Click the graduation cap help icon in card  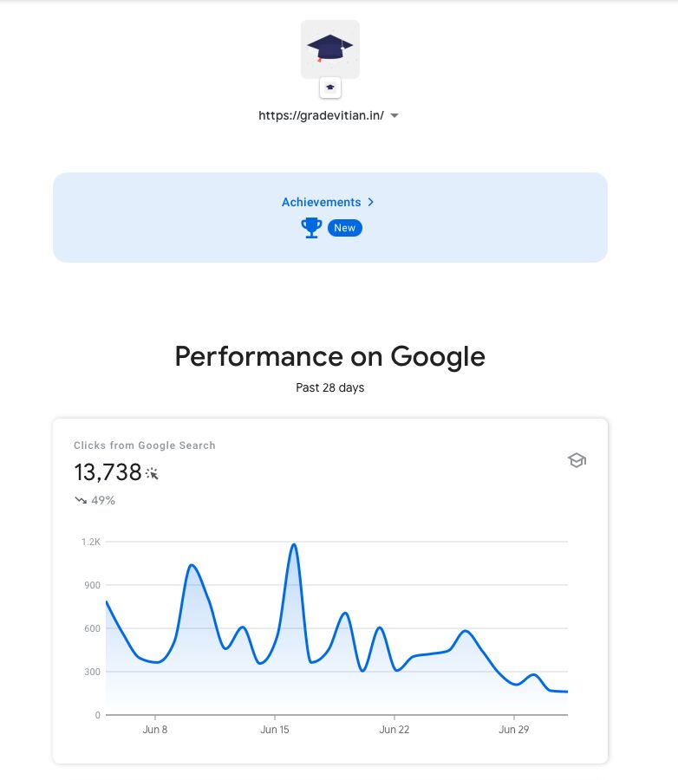click(x=577, y=460)
